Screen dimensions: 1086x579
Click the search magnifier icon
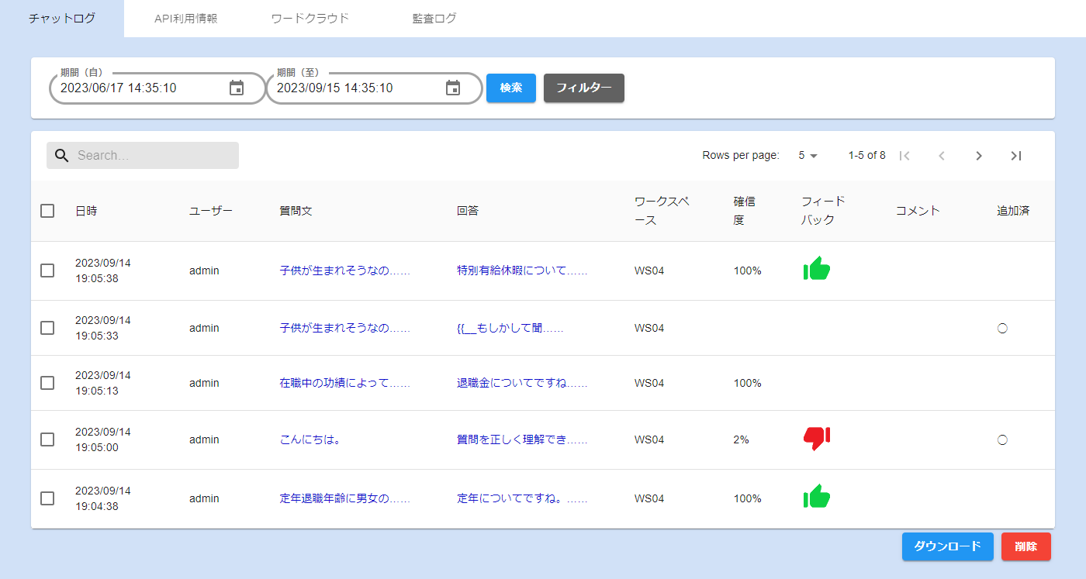pyautogui.click(x=62, y=156)
